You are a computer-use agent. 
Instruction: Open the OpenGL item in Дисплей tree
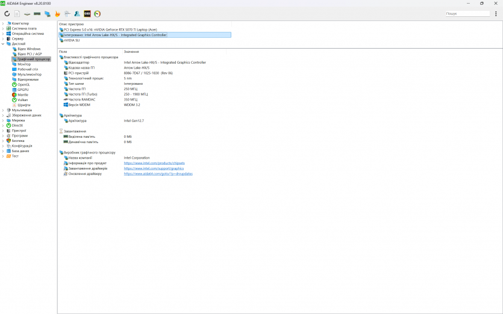click(23, 85)
